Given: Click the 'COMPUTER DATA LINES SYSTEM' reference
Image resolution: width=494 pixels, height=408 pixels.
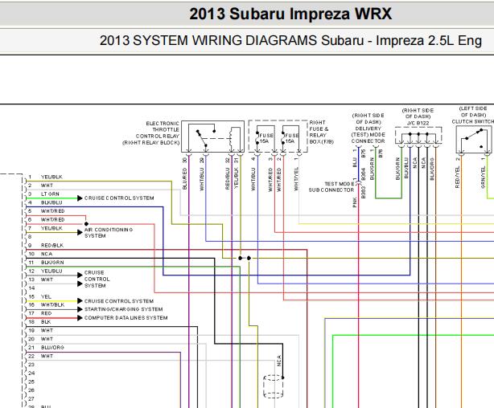Looking at the screenshot, I should [x=126, y=318].
